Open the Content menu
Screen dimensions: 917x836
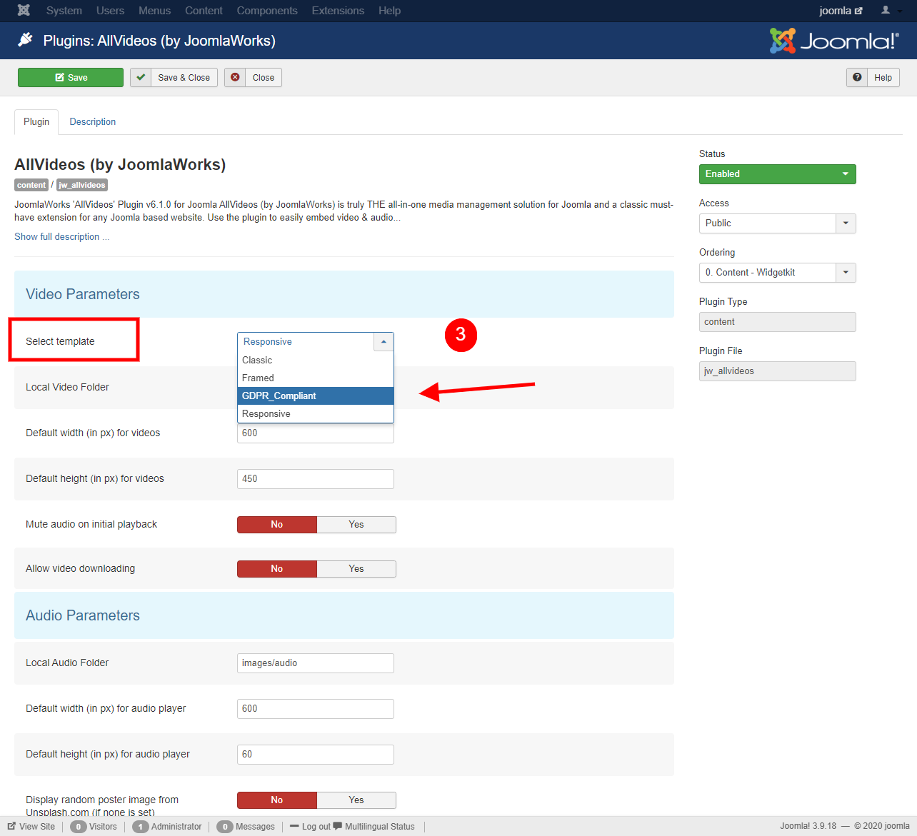click(x=204, y=11)
